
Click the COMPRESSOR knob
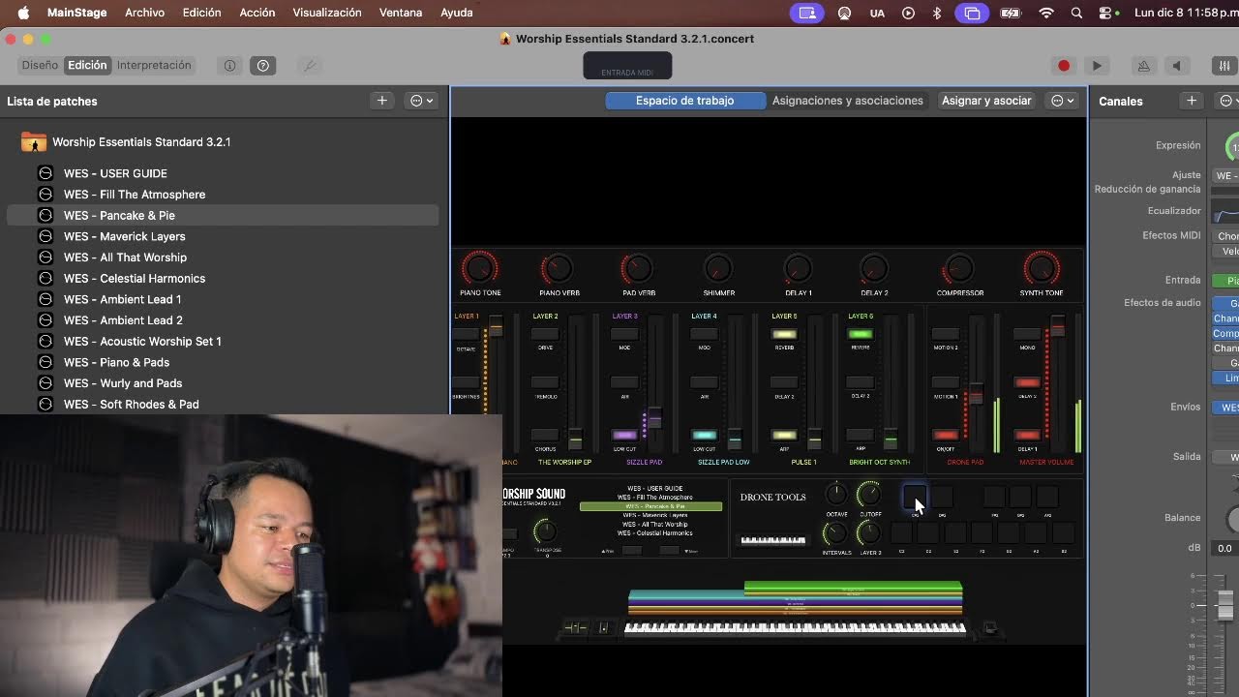(x=959, y=268)
